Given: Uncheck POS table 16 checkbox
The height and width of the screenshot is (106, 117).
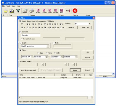Looking at the screenshot, I should coord(61,28).
